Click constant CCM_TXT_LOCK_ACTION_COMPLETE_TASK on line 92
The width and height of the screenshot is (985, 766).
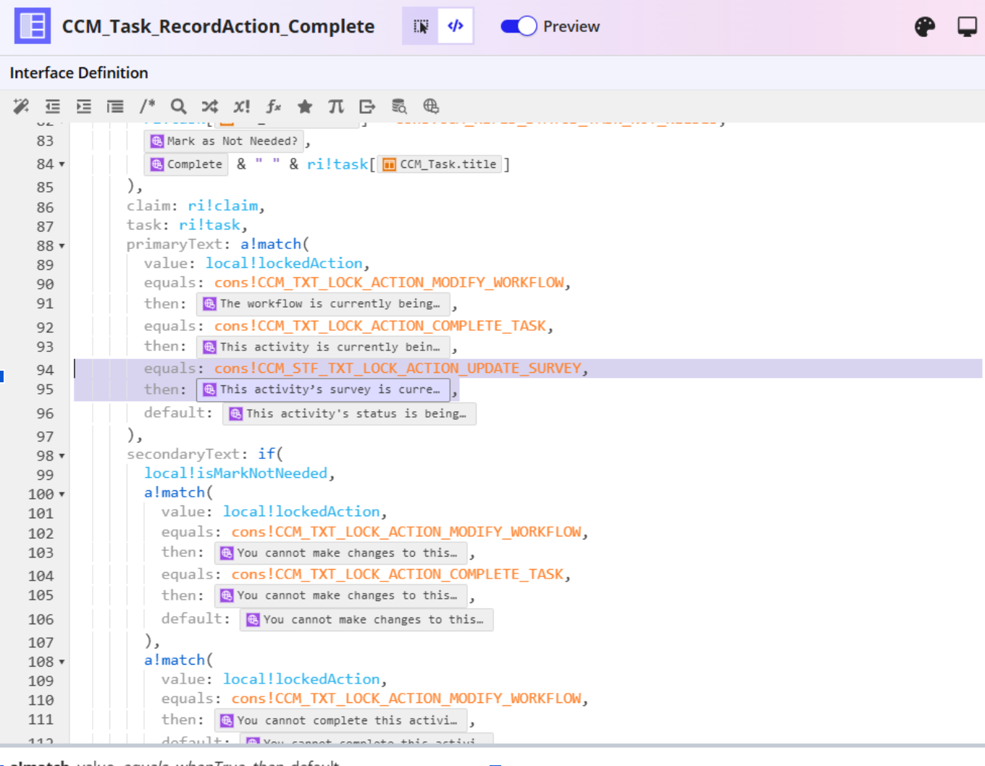380,326
